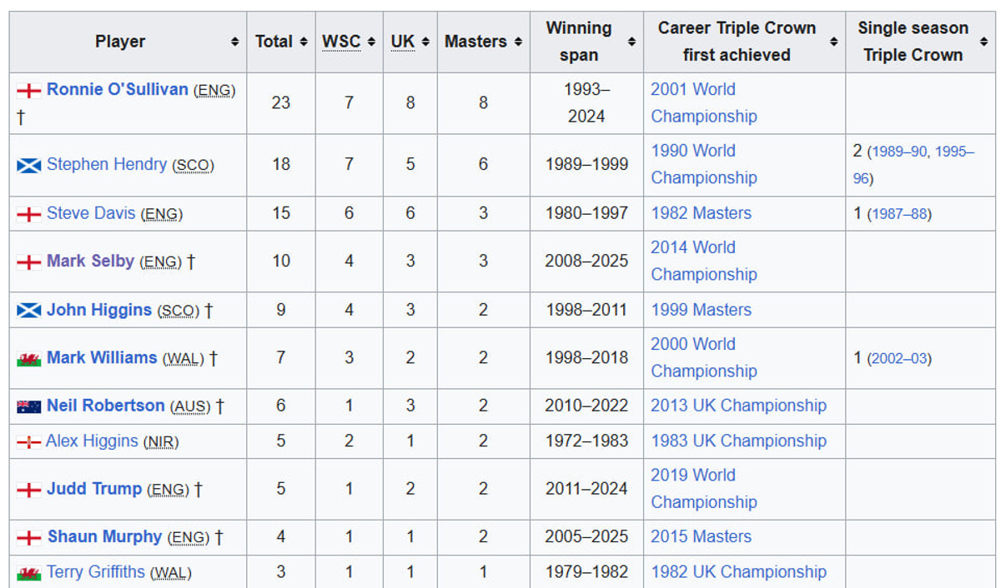Open Mark Selby's visited player link

coord(90,261)
